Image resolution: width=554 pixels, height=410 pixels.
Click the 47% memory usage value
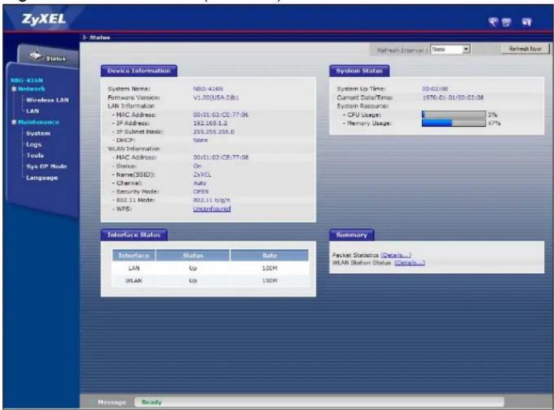[x=494, y=123]
